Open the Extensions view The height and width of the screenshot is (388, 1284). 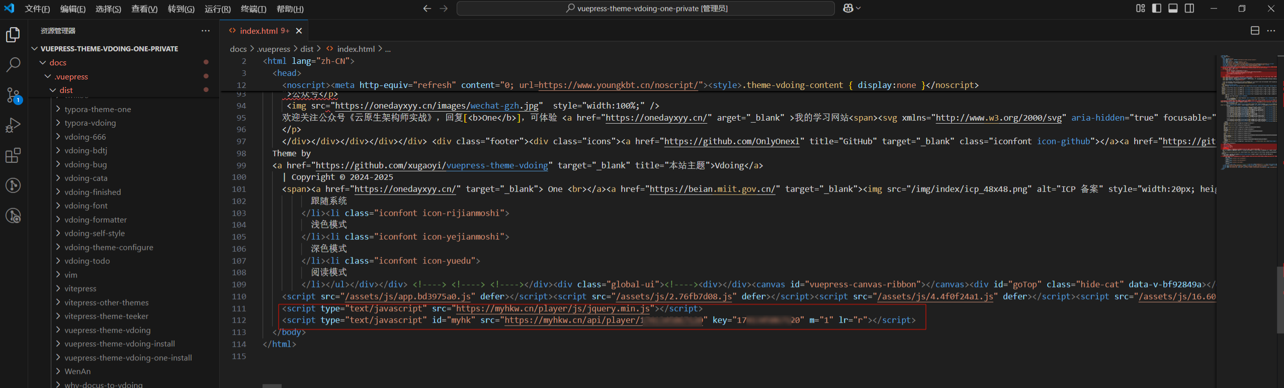coord(13,155)
